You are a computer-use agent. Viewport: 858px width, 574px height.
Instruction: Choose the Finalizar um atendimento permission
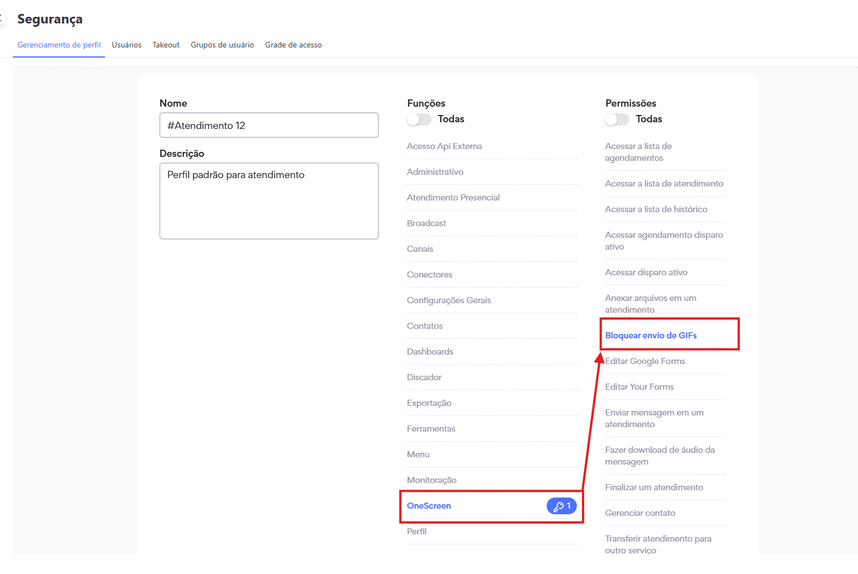coord(654,487)
